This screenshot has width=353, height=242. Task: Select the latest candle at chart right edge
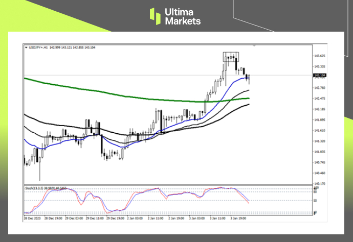point(249,78)
